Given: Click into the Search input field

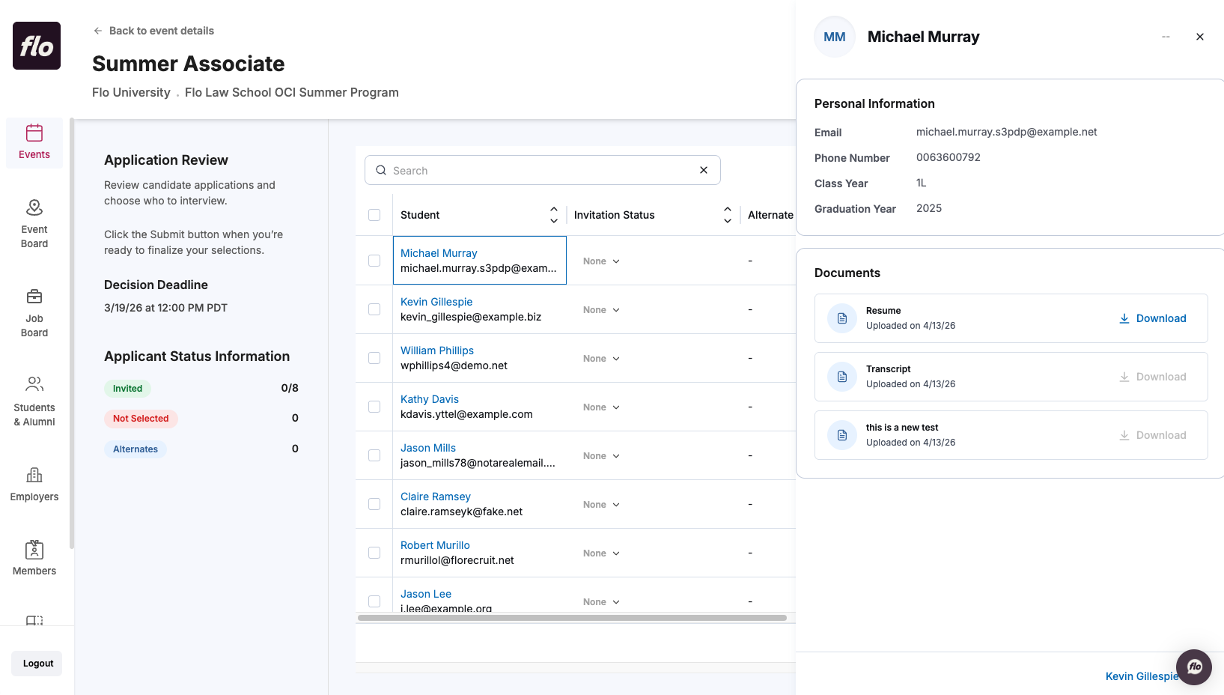Looking at the screenshot, I should click(542, 170).
